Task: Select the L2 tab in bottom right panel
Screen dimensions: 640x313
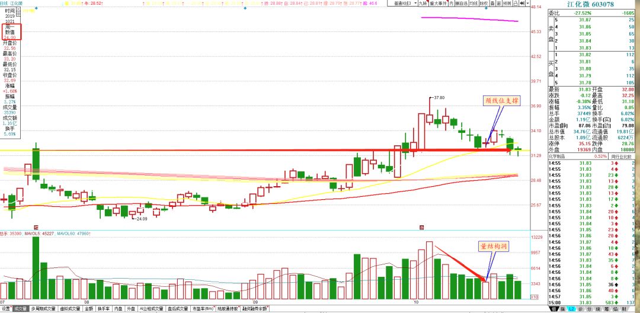Action: click(571, 309)
